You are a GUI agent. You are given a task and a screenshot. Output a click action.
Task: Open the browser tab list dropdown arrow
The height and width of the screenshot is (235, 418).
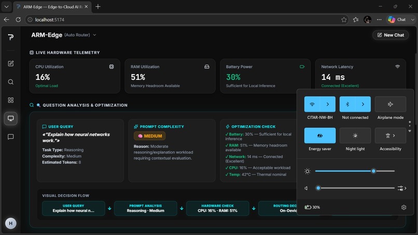(x=6, y=7)
